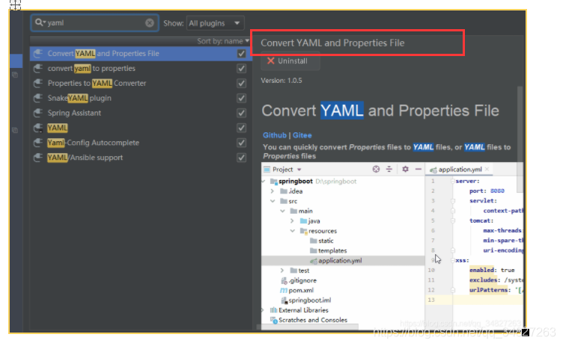
Task: Expand the .idea folder
Action: coord(273,191)
